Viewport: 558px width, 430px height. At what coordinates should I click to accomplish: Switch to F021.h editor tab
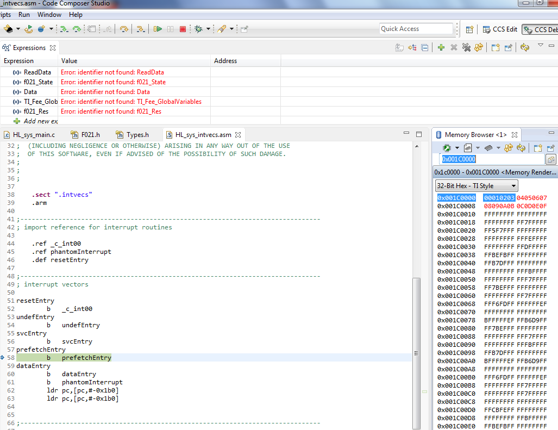pyautogui.click(x=85, y=135)
